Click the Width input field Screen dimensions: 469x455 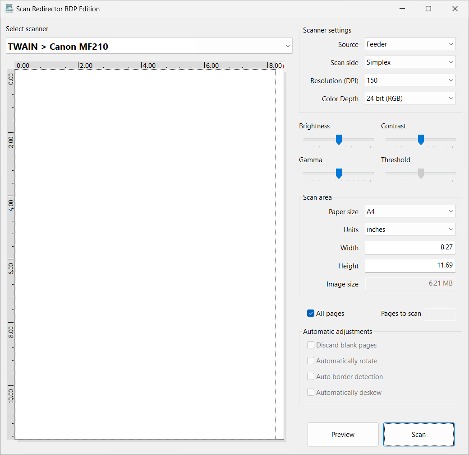point(410,248)
